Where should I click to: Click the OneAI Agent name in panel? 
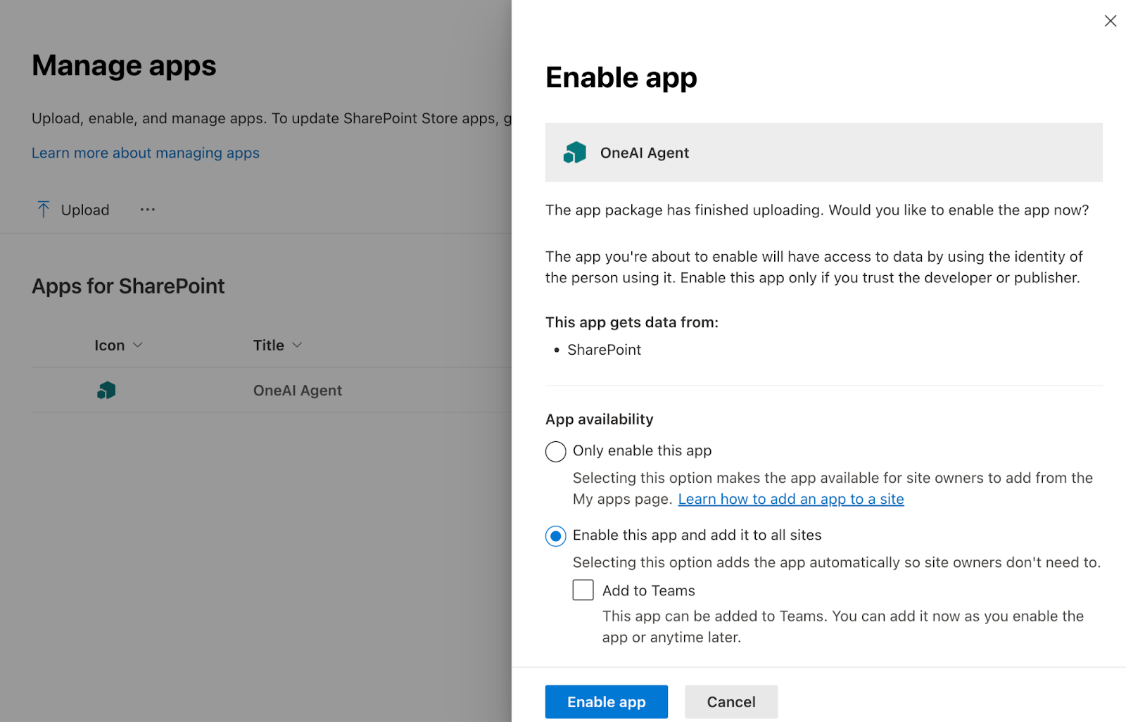click(645, 153)
